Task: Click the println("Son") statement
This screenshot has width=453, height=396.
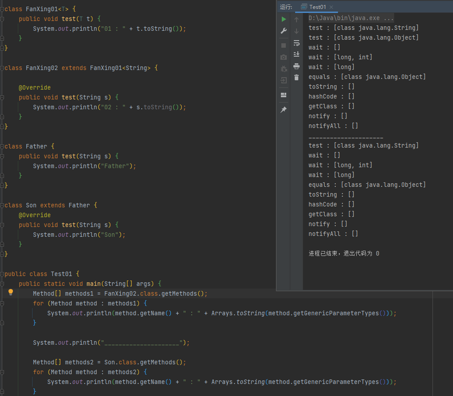Action: [79, 235]
